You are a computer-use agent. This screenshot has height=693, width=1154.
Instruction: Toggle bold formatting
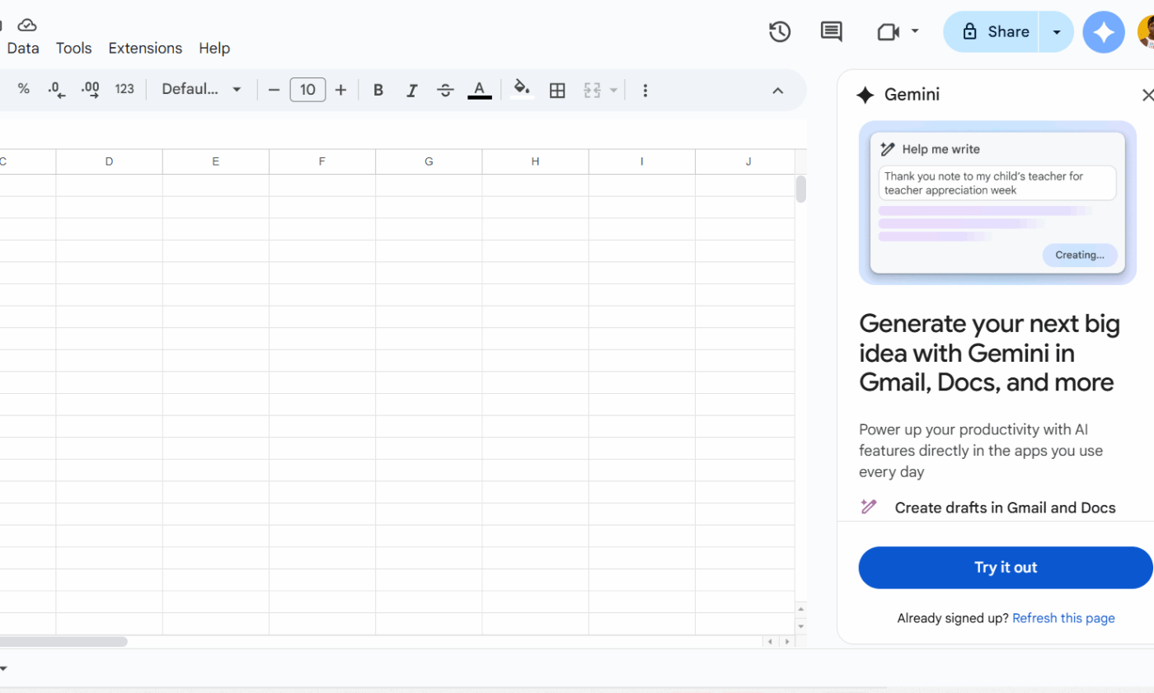(x=378, y=89)
